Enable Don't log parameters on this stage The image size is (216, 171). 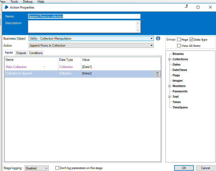pyautogui.click(x=57, y=168)
